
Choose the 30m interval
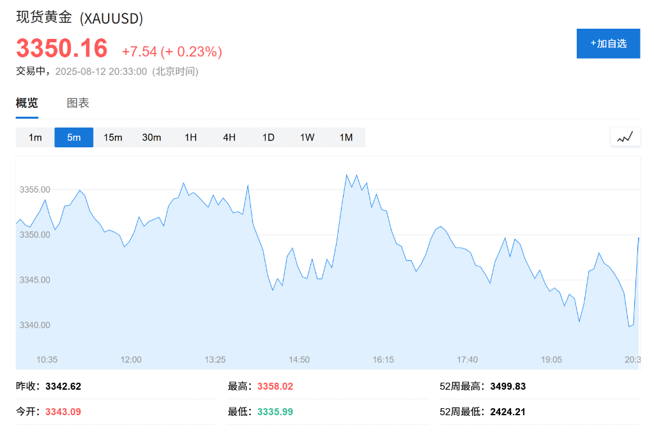[151, 138]
